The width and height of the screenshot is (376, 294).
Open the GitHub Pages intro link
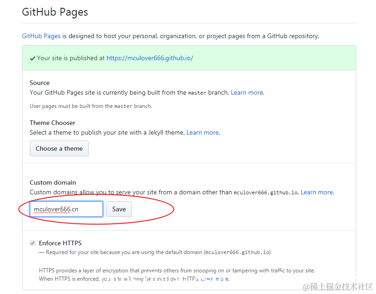coord(41,36)
